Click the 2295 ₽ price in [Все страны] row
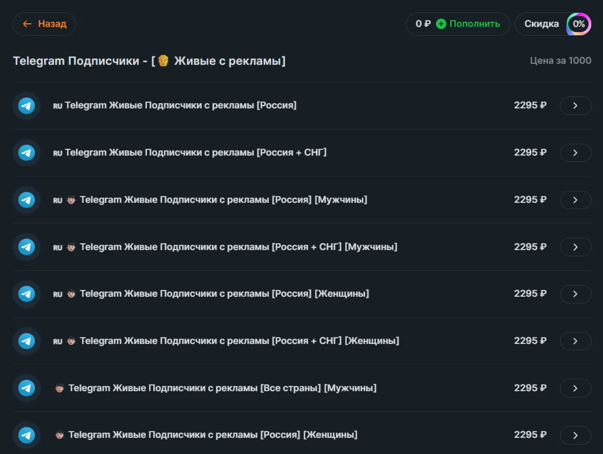 (x=530, y=388)
